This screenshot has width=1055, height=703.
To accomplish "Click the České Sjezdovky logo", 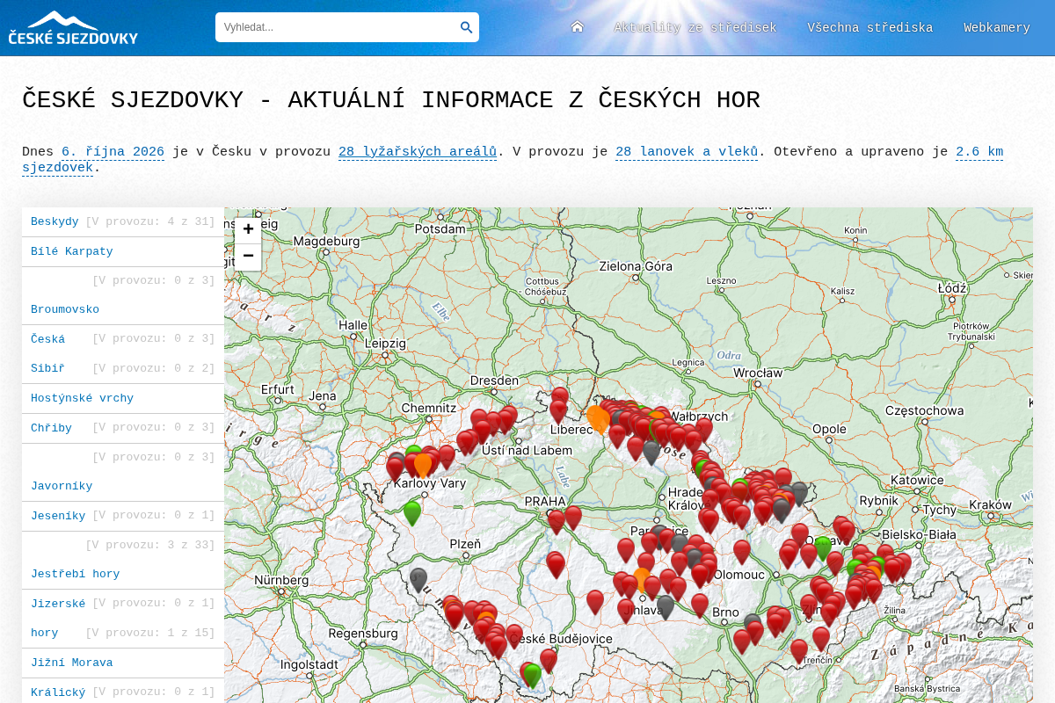I will 73,28.
